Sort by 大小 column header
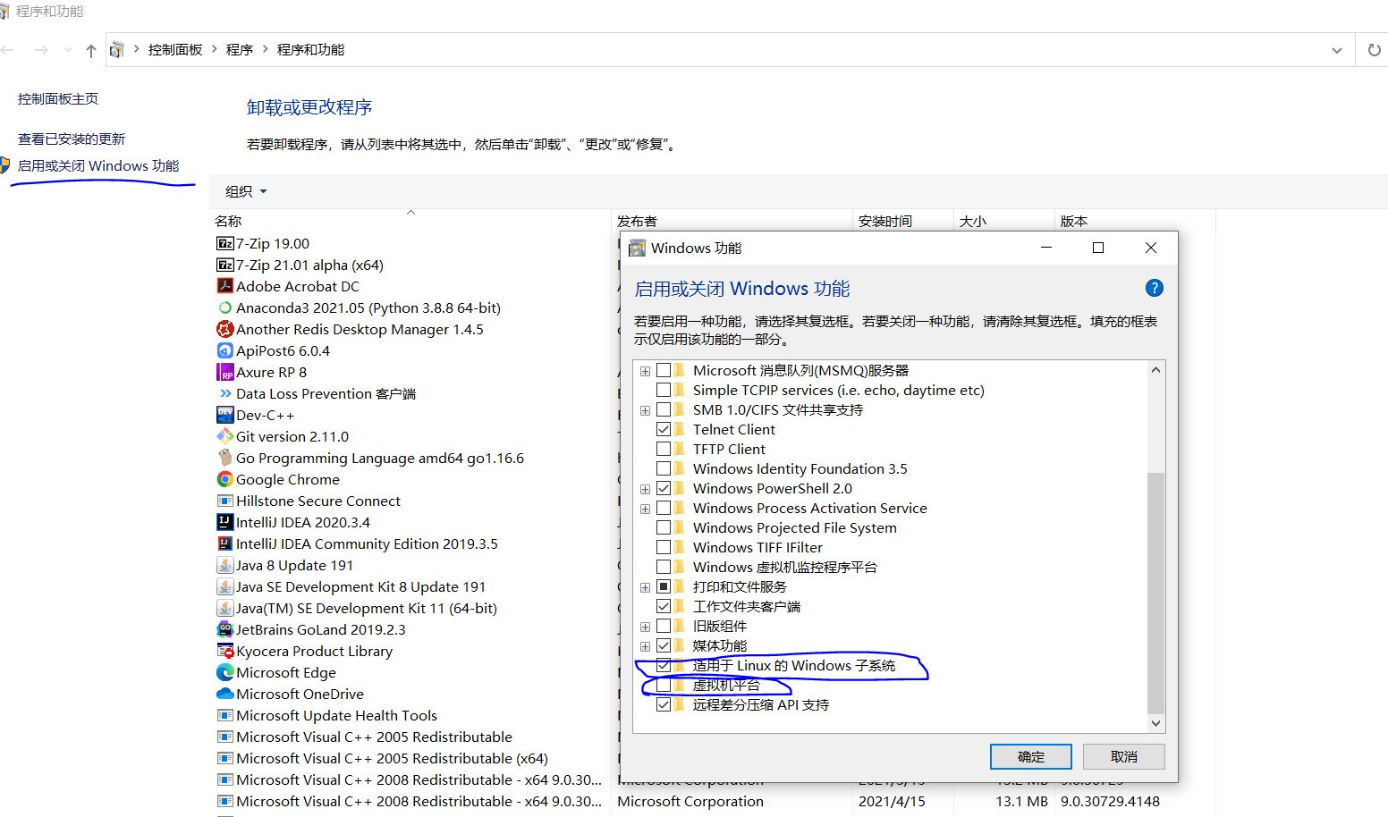1388x817 pixels. pos(1004,221)
